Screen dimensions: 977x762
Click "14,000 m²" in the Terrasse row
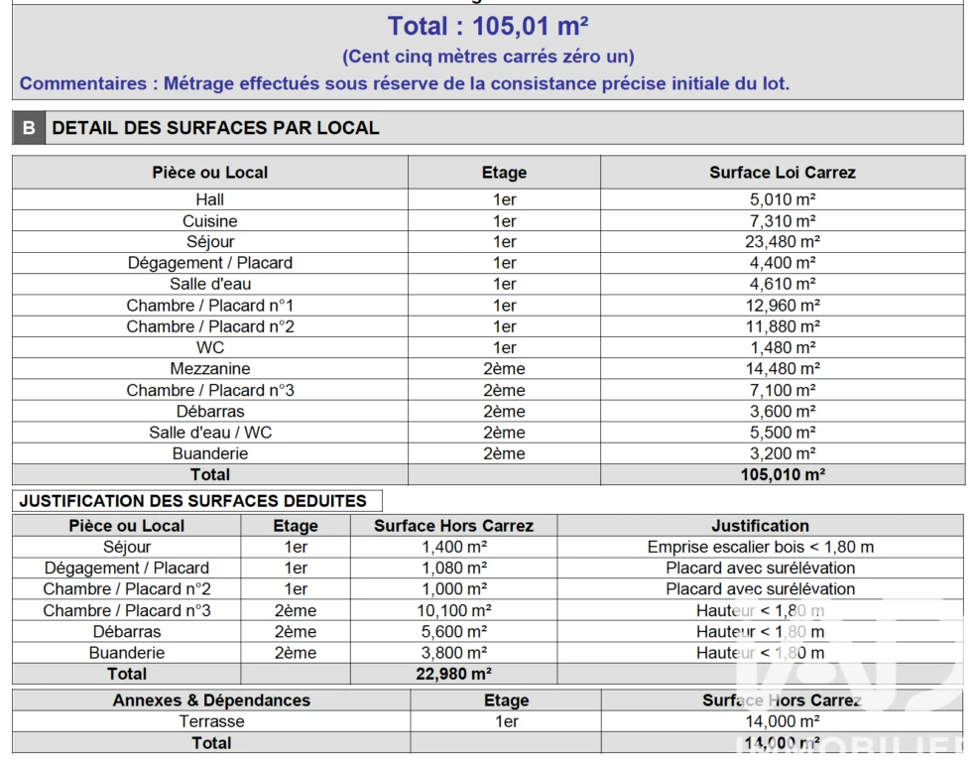pyautogui.click(x=783, y=721)
